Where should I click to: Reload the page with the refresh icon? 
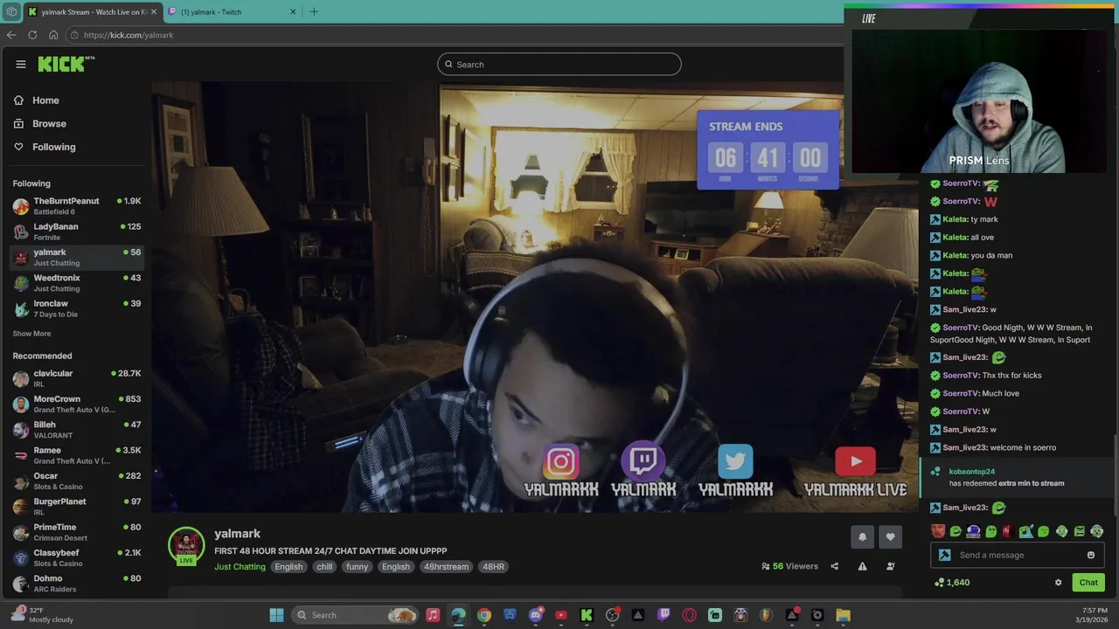point(32,35)
